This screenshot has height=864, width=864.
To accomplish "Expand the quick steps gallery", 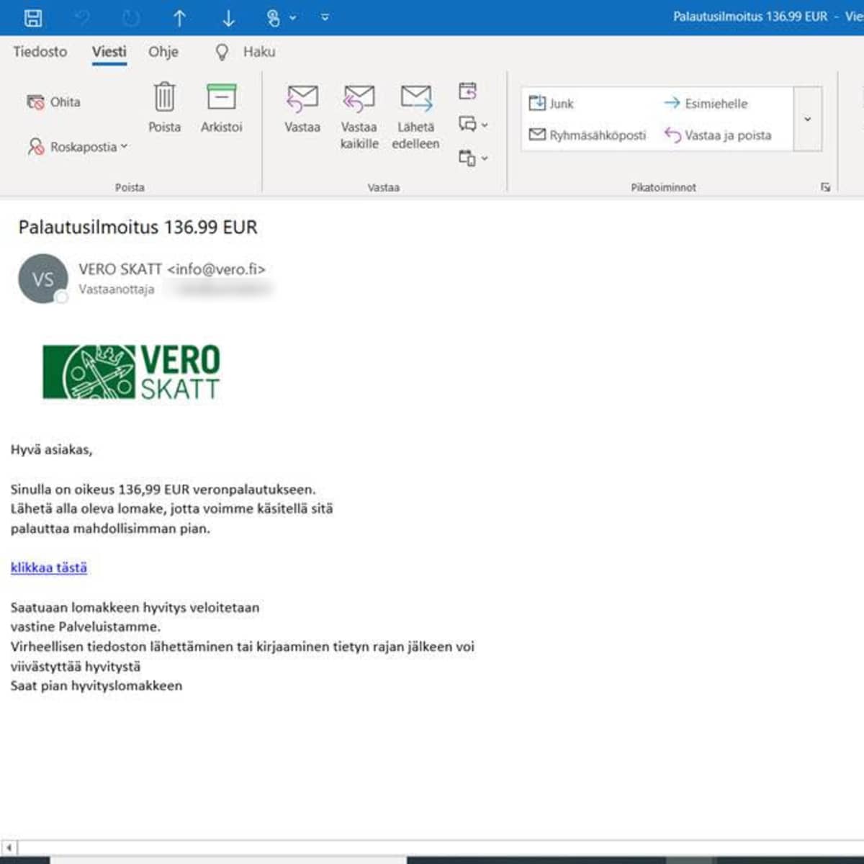I will click(807, 119).
